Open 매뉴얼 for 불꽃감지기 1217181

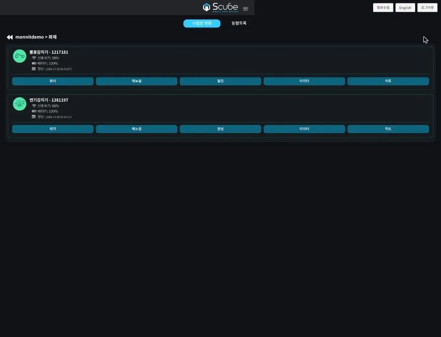click(137, 81)
